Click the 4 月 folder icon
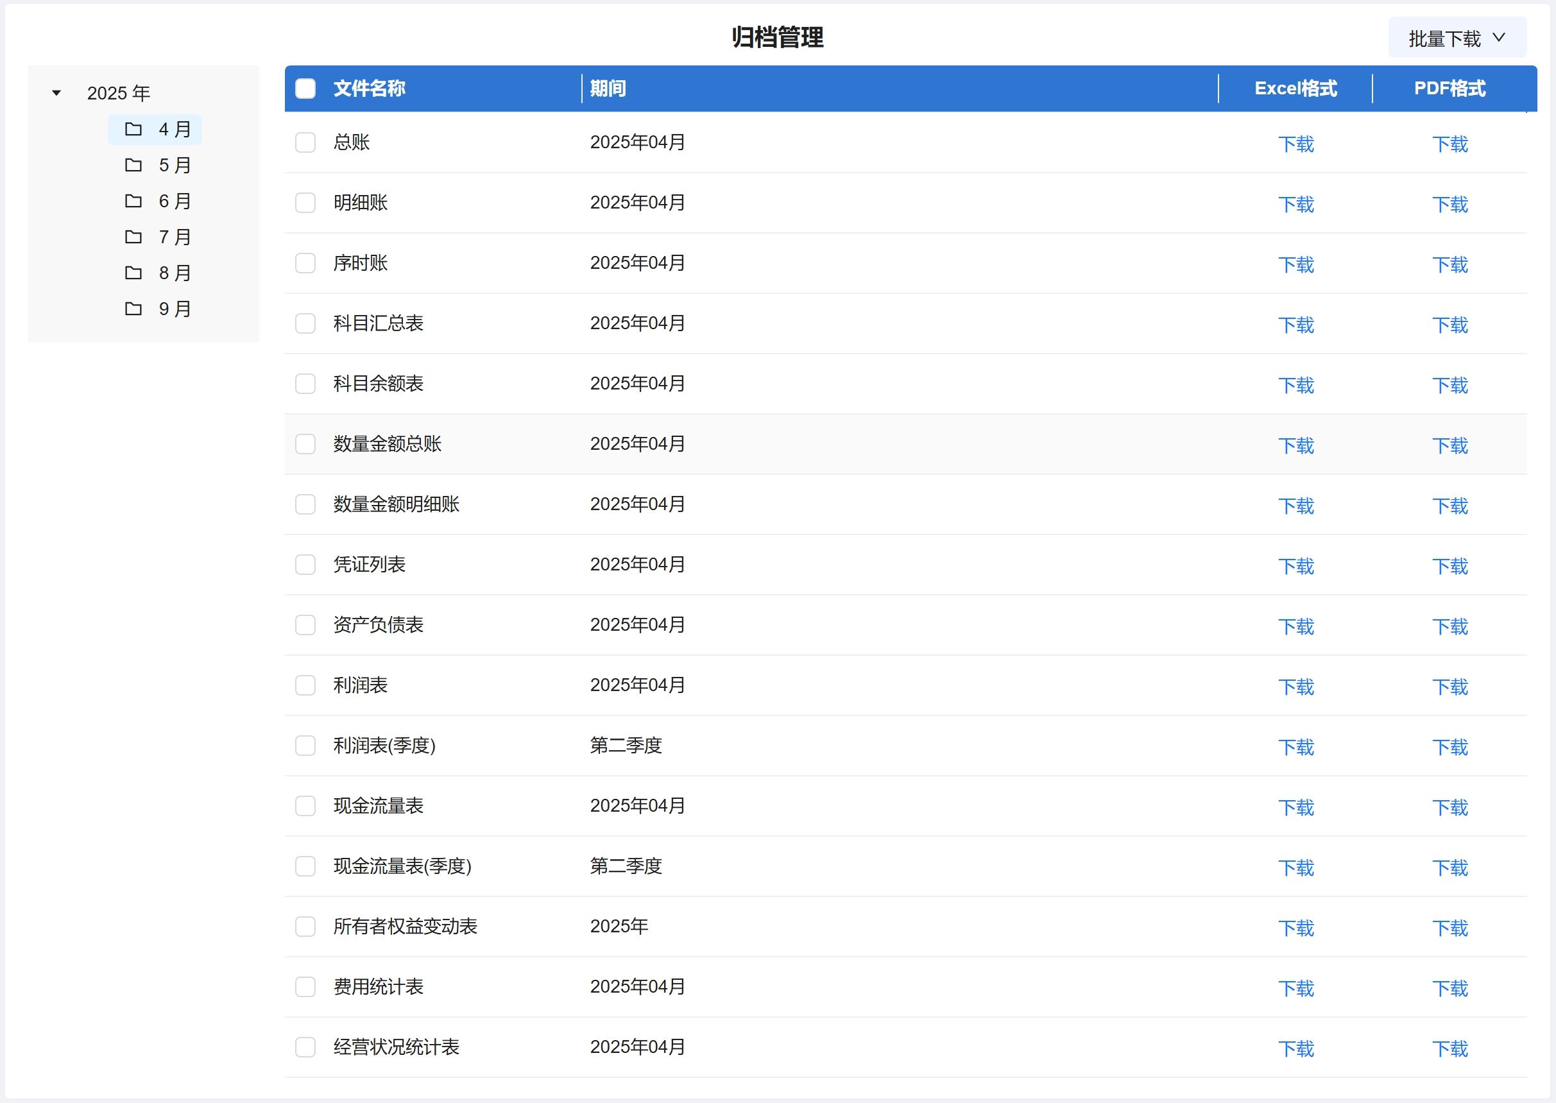The height and width of the screenshot is (1103, 1556). pyautogui.click(x=133, y=129)
